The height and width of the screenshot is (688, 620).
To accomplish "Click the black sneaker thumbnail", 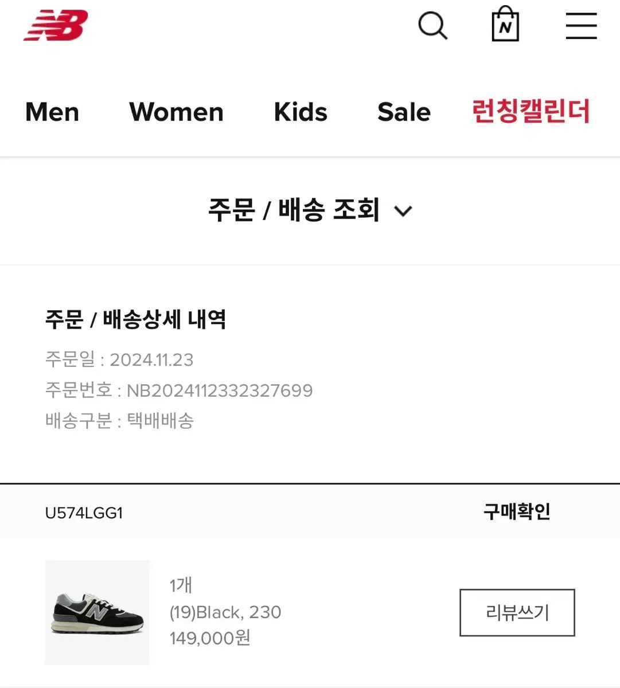I will click(97, 612).
